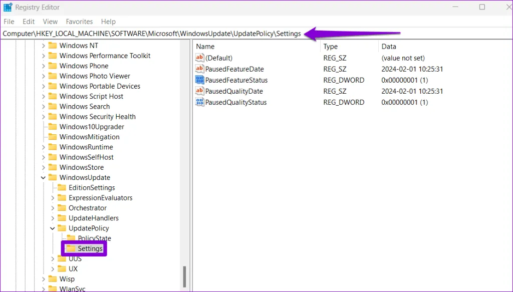Open the View menu

point(50,22)
